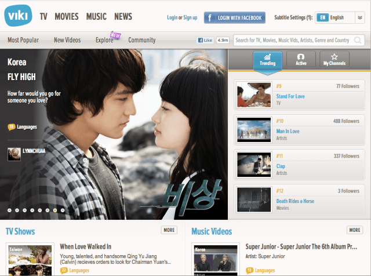Open the NEWS section
The image size is (371, 276).
(123, 17)
